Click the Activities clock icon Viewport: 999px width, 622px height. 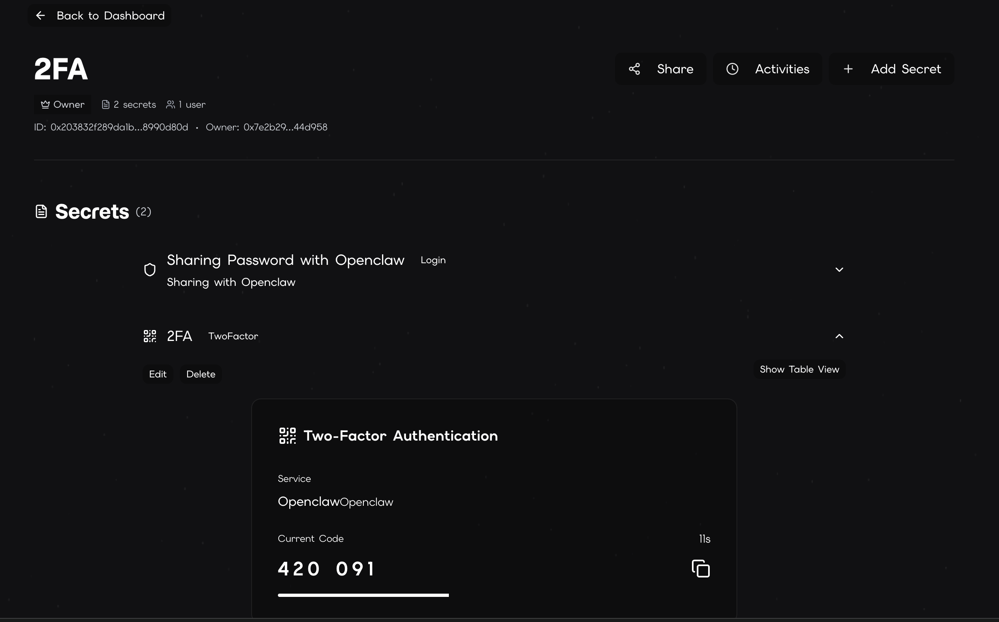(732, 69)
